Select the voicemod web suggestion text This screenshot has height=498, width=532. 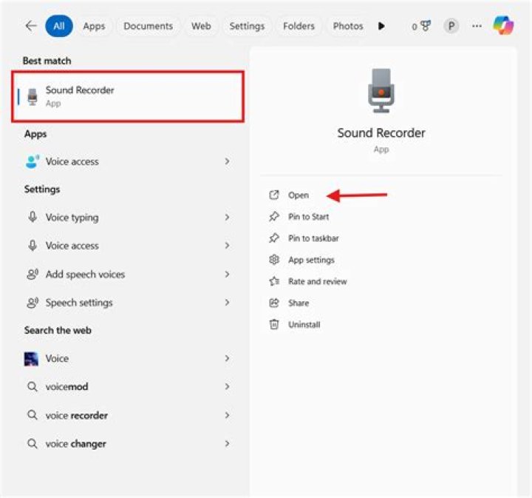(x=66, y=386)
